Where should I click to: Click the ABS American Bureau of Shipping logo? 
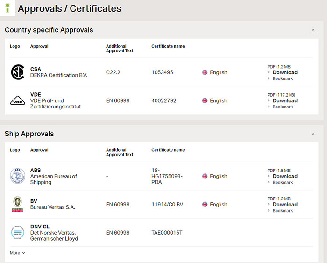[18, 176]
